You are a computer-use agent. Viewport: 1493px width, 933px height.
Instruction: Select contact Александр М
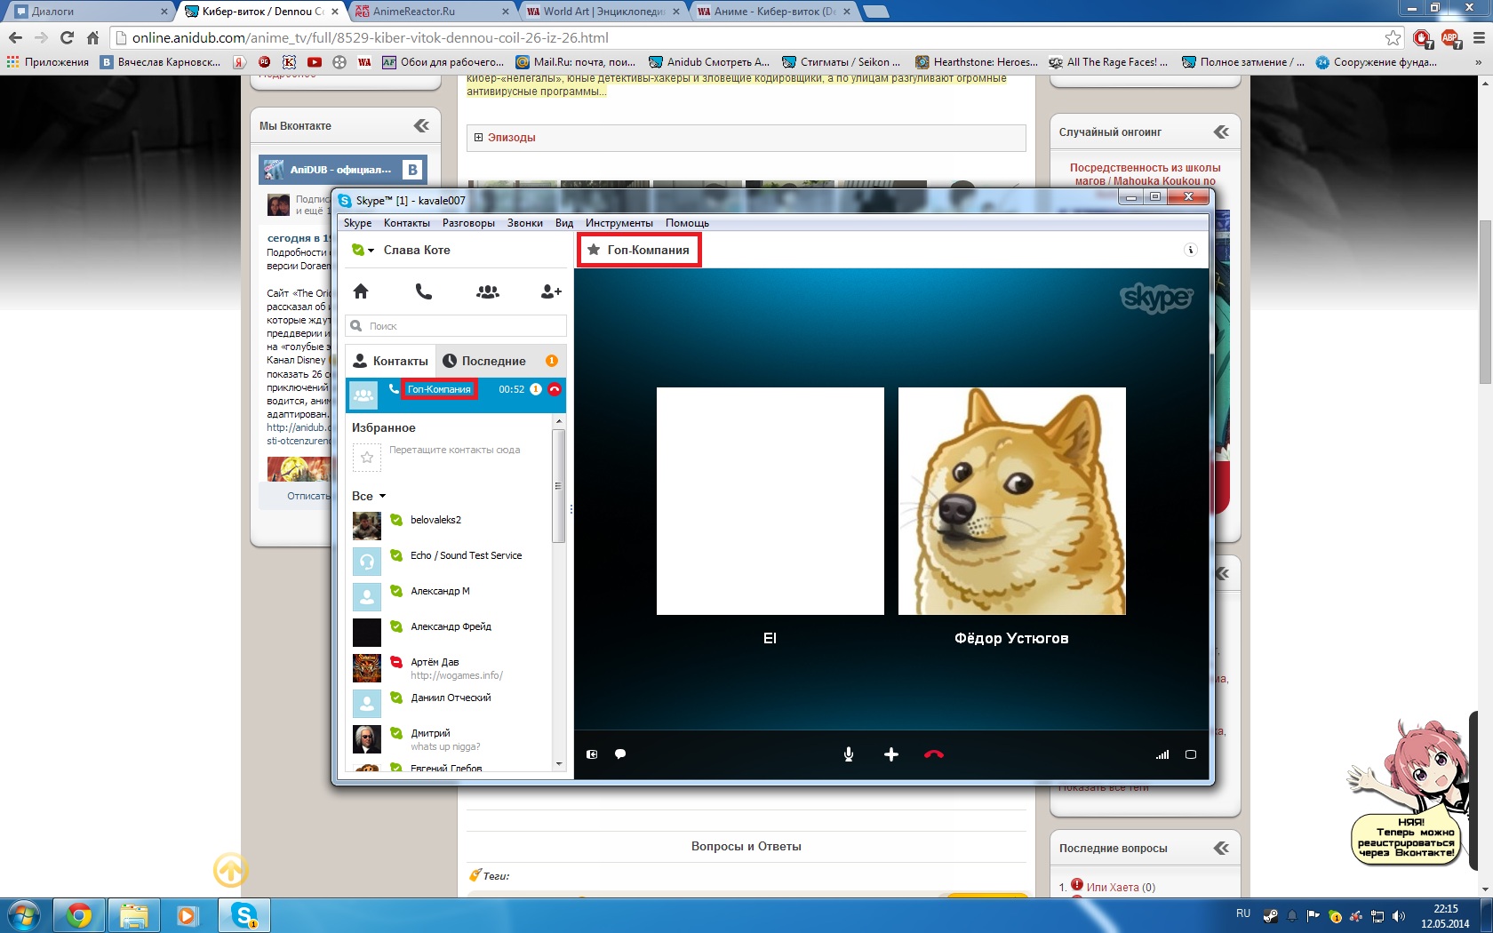pyautogui.click(x=450, y=596)
